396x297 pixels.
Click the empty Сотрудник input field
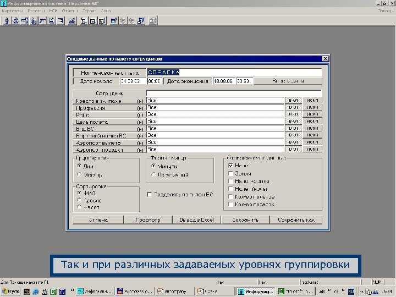coord(234,93)
